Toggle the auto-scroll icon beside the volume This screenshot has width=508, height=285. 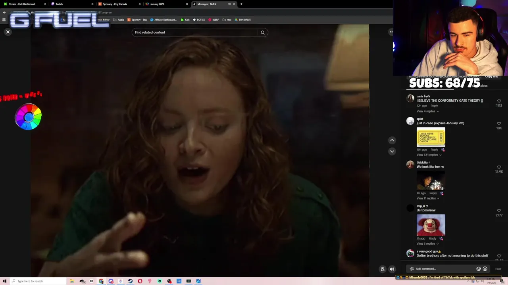point(383,269)
